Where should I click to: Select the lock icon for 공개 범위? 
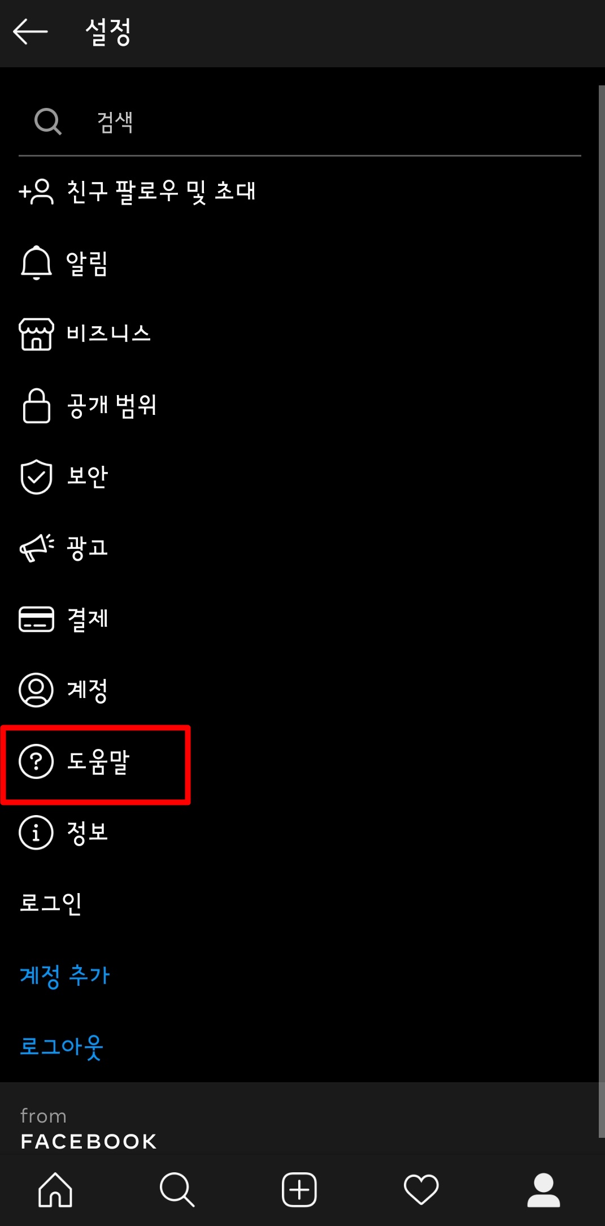36,405
